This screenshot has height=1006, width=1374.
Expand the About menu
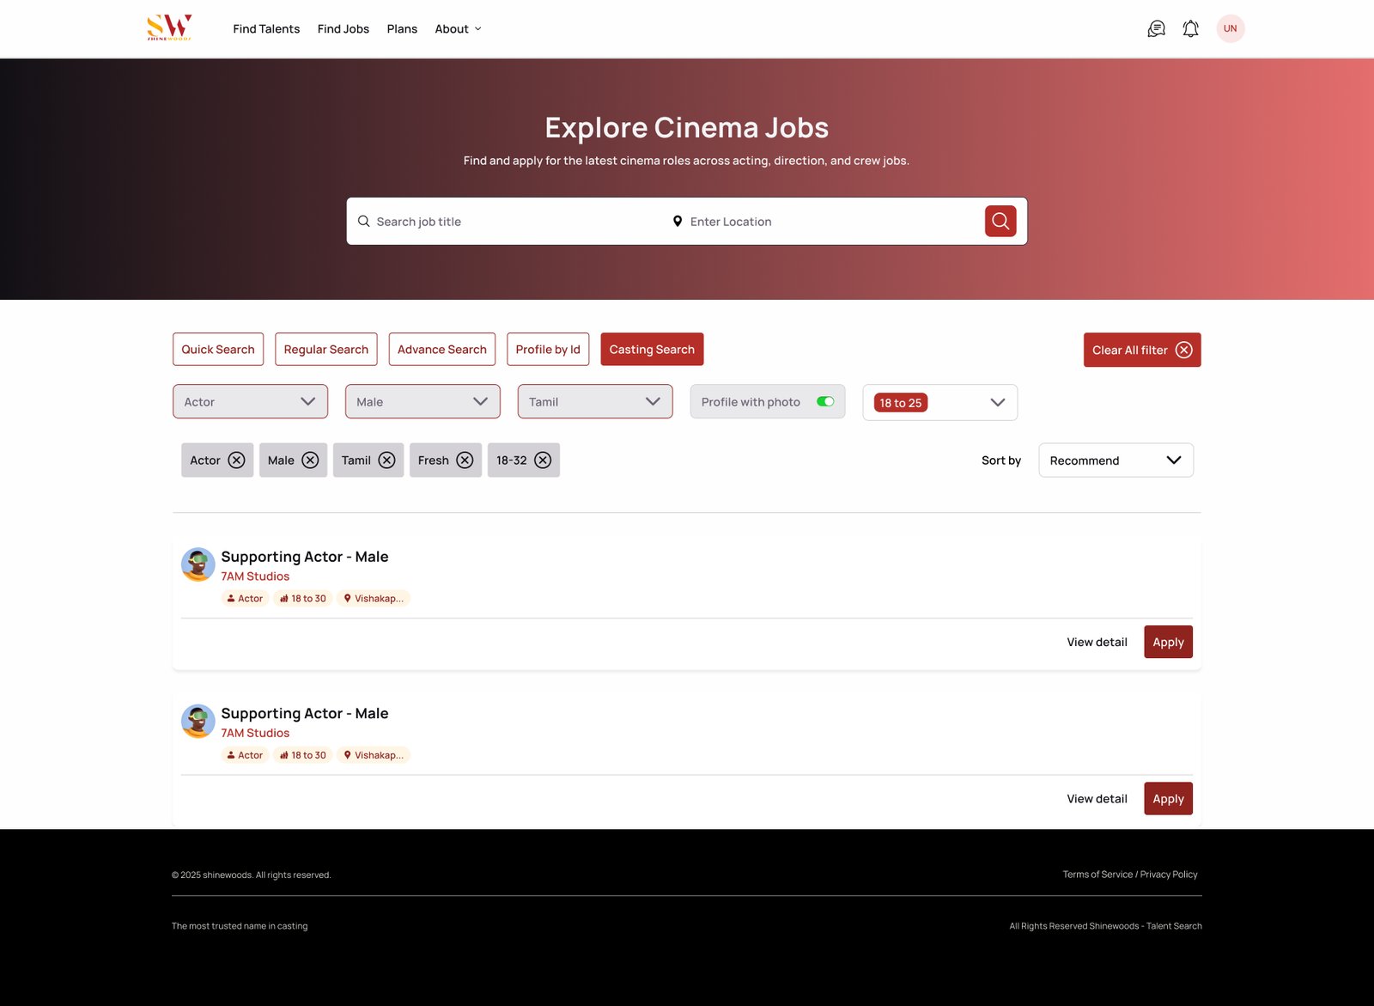coord(459,29)
